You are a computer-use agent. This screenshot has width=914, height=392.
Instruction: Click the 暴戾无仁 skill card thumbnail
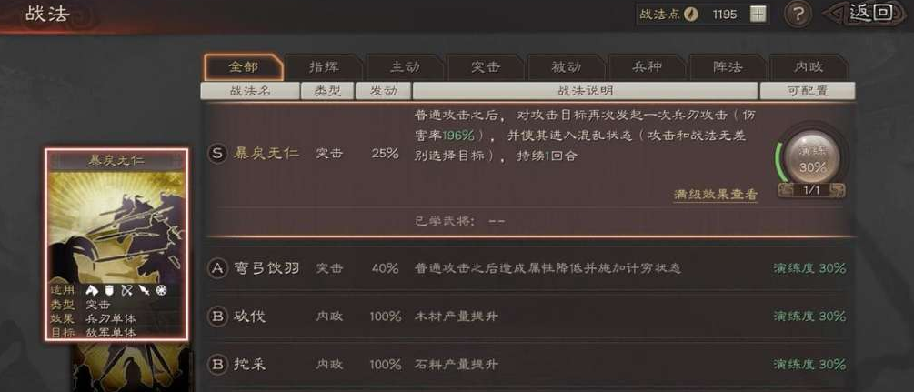coord(116,244)
